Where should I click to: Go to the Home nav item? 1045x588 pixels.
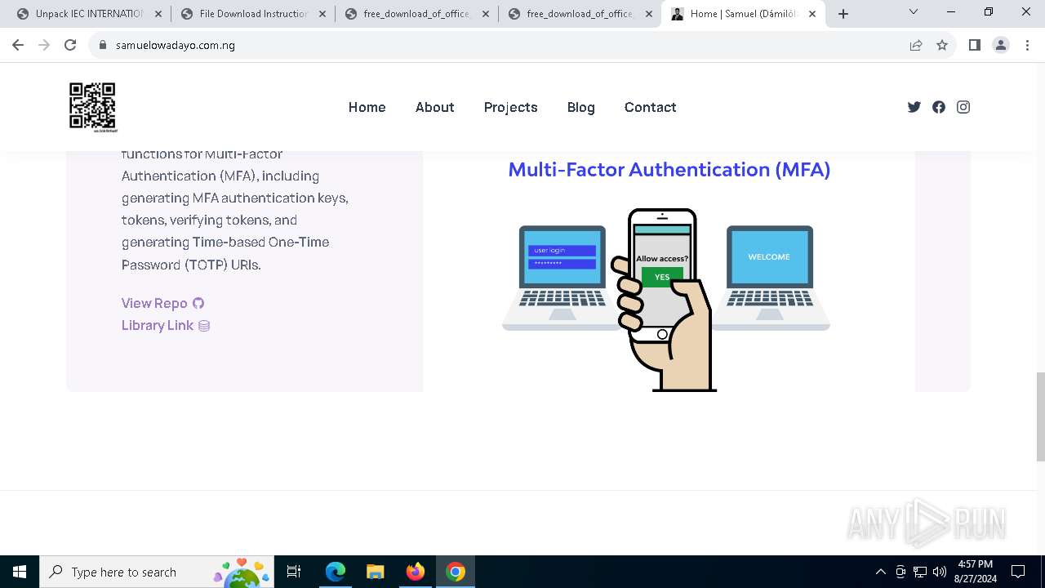click(x=367, y=107)
